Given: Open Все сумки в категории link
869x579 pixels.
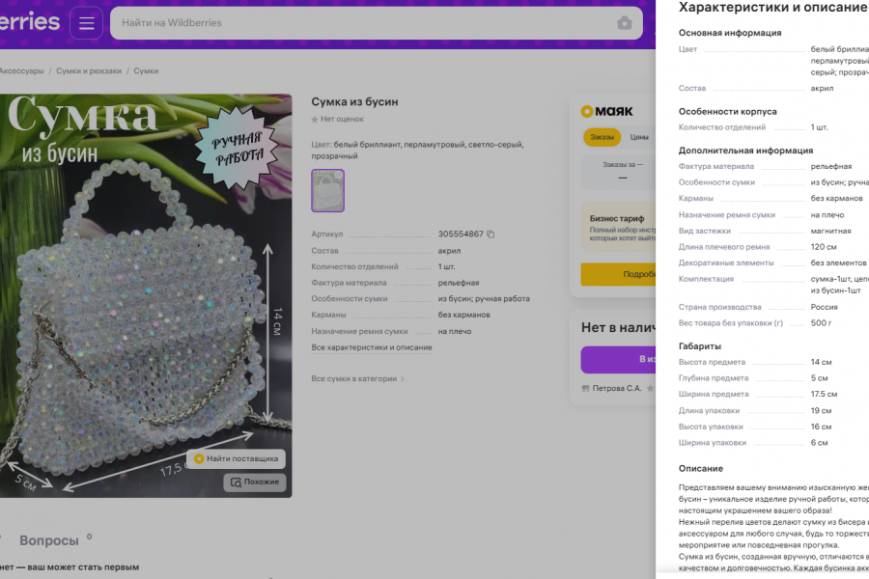Looking at the screenshot, I should click(x=354, y=379).
